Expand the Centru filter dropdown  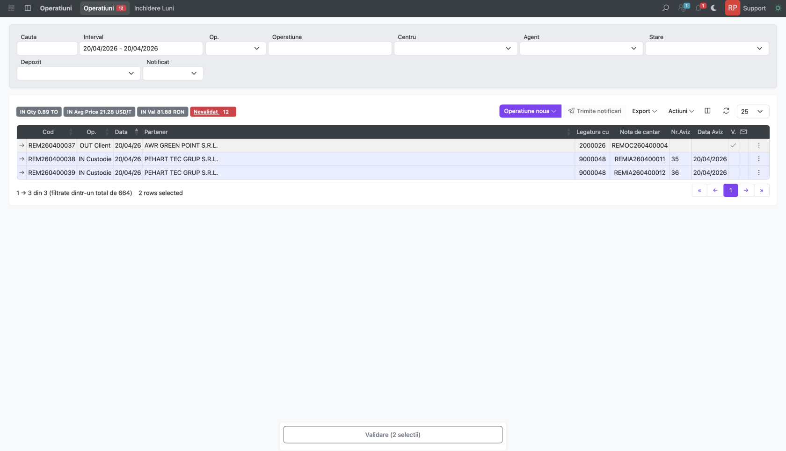(x=456, y=48)
